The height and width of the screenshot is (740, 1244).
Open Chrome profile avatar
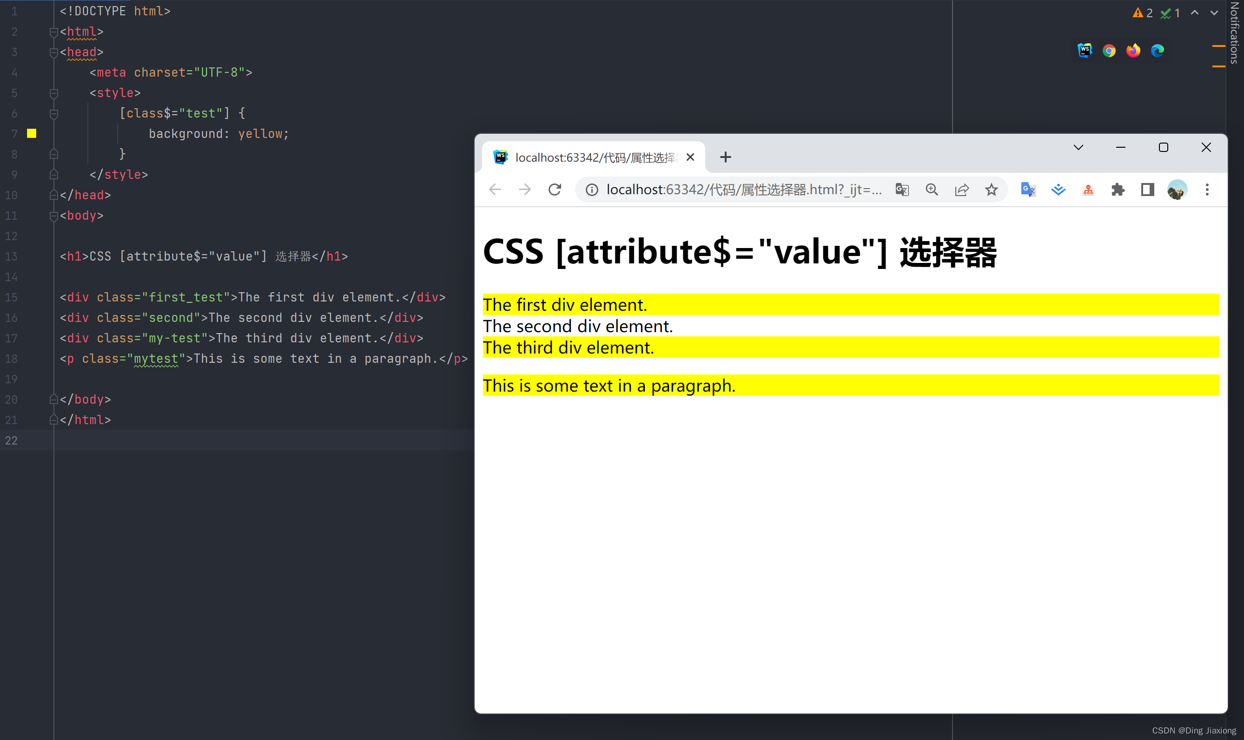click(x=1177, y=190)
